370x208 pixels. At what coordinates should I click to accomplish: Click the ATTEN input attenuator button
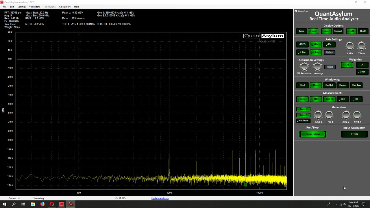coord(354,134)
